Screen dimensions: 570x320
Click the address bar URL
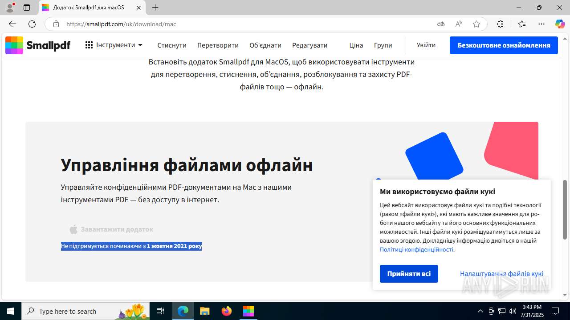pyautogui.click(x=122, y=24)
